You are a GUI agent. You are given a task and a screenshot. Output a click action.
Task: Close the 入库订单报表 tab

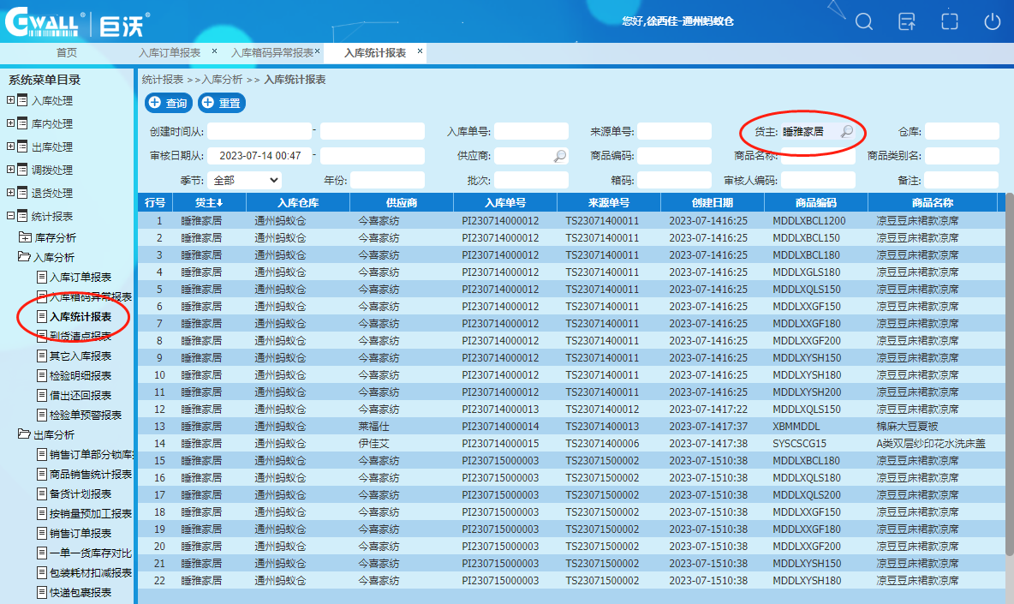[214, 51]
